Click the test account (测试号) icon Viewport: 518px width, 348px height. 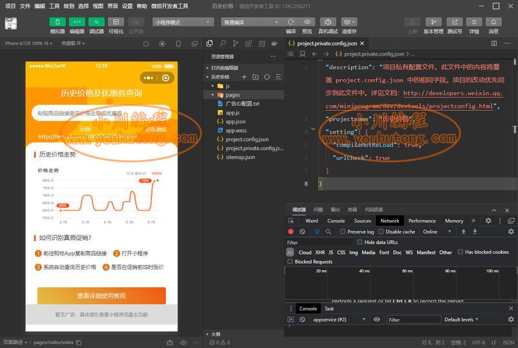pyautogui.click(x=455, y=22)
